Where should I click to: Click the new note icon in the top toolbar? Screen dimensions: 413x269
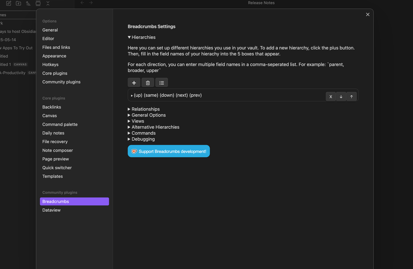click(x=9, y=3)
